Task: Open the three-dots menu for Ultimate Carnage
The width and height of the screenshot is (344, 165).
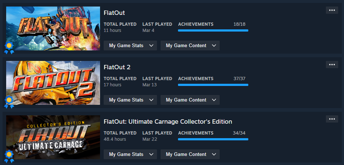Action: [332, 119]
